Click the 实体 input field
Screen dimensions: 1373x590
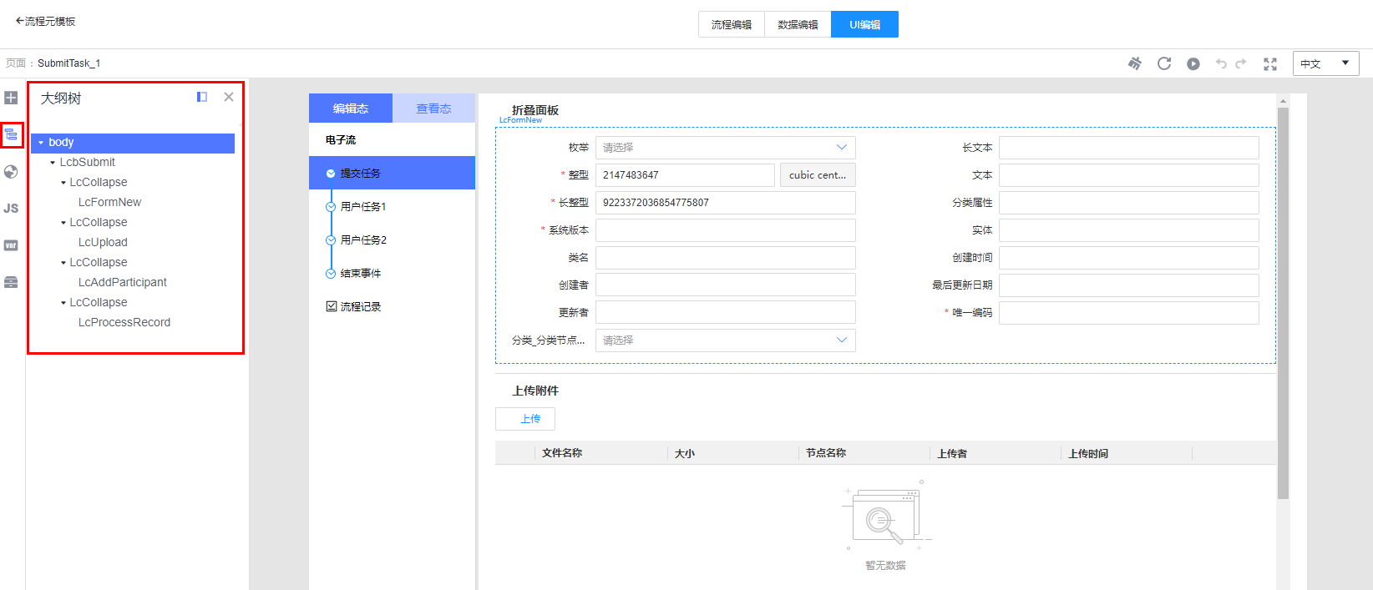[1129, 230]
